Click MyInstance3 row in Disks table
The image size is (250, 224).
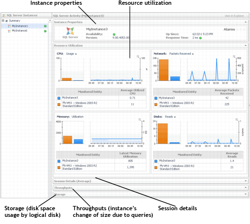[198, 161]
